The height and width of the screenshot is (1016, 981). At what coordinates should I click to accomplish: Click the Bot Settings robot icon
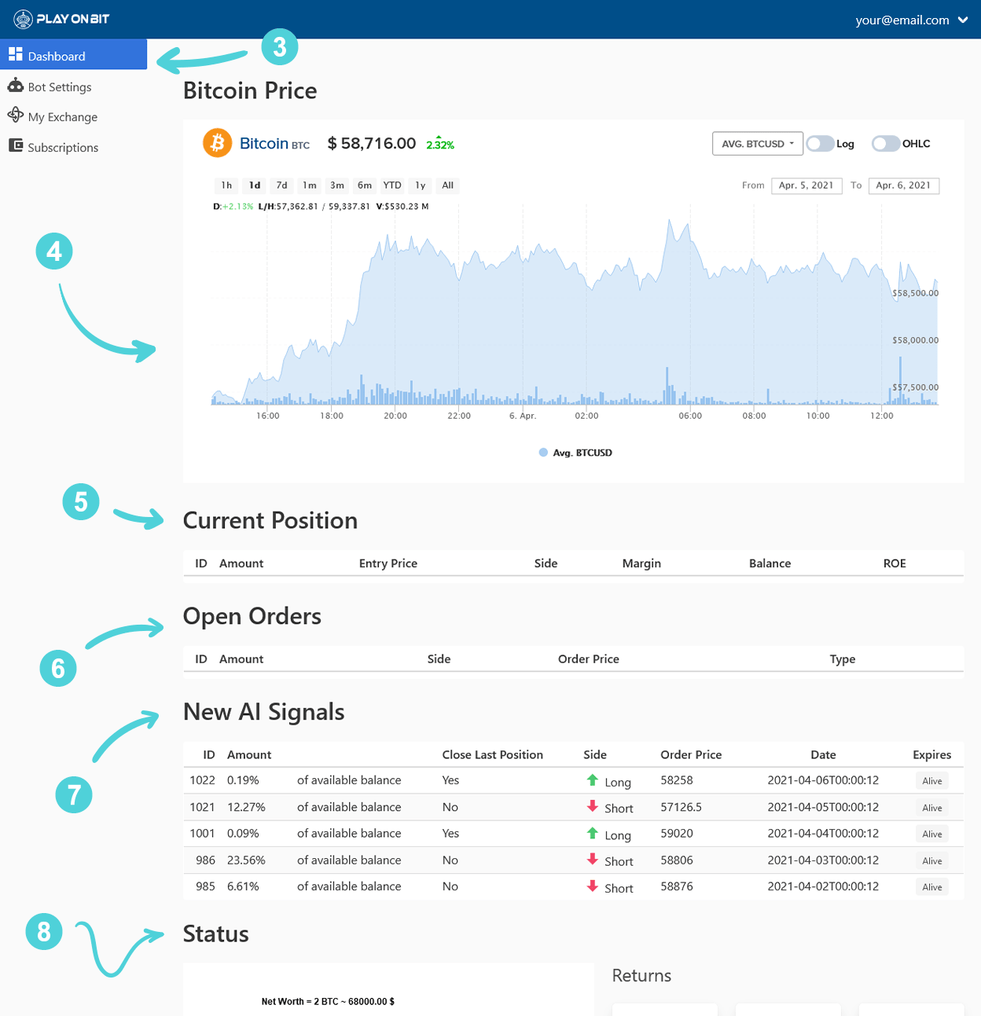pos(15,85)
